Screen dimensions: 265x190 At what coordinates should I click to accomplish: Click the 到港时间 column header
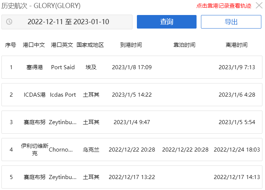[x=131, y=45]
